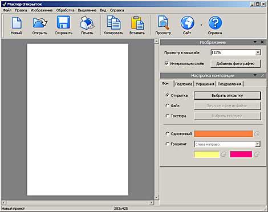Click the picker icon beside yellow gradient swatch
Screen dimensions: 268x212
(x=224, y=154)
